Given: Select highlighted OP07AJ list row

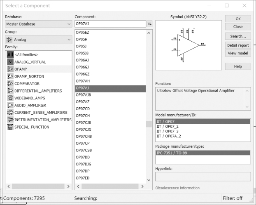Looking at the screenshot, I should [x=111, y=89].
